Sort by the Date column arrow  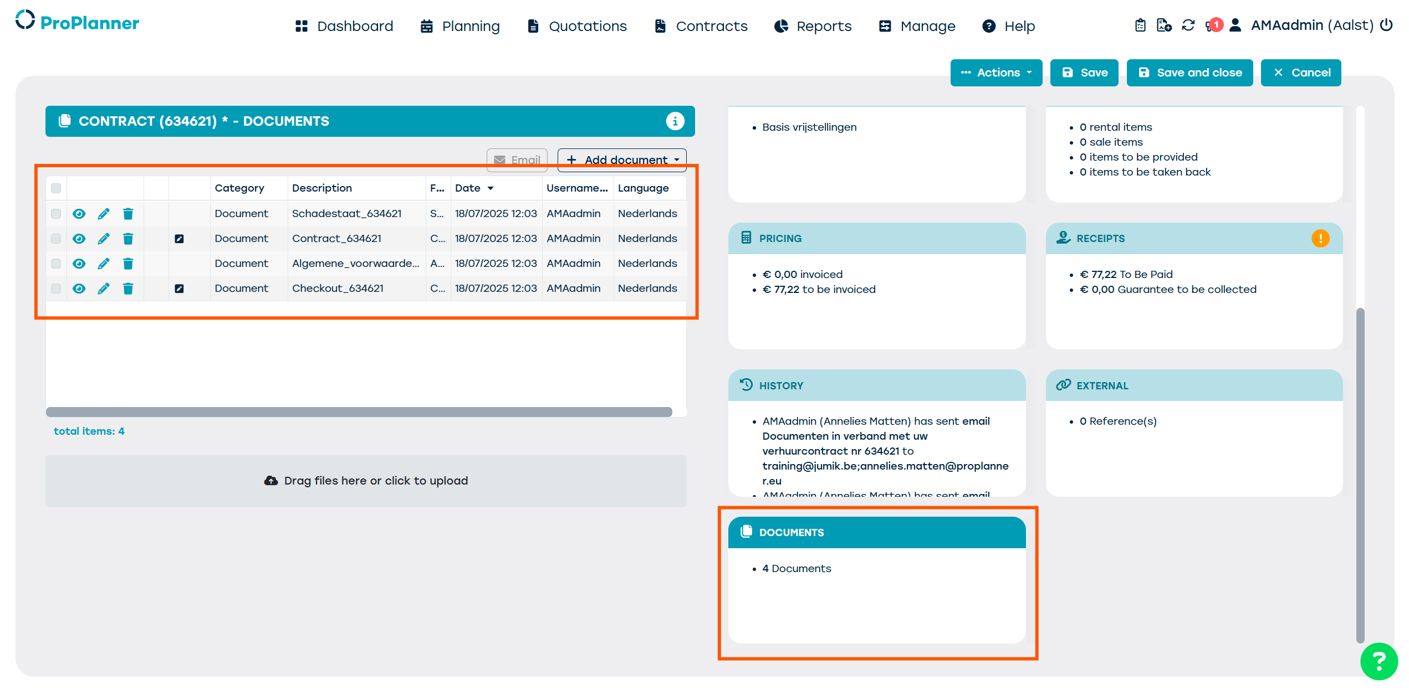coord(491,188)
